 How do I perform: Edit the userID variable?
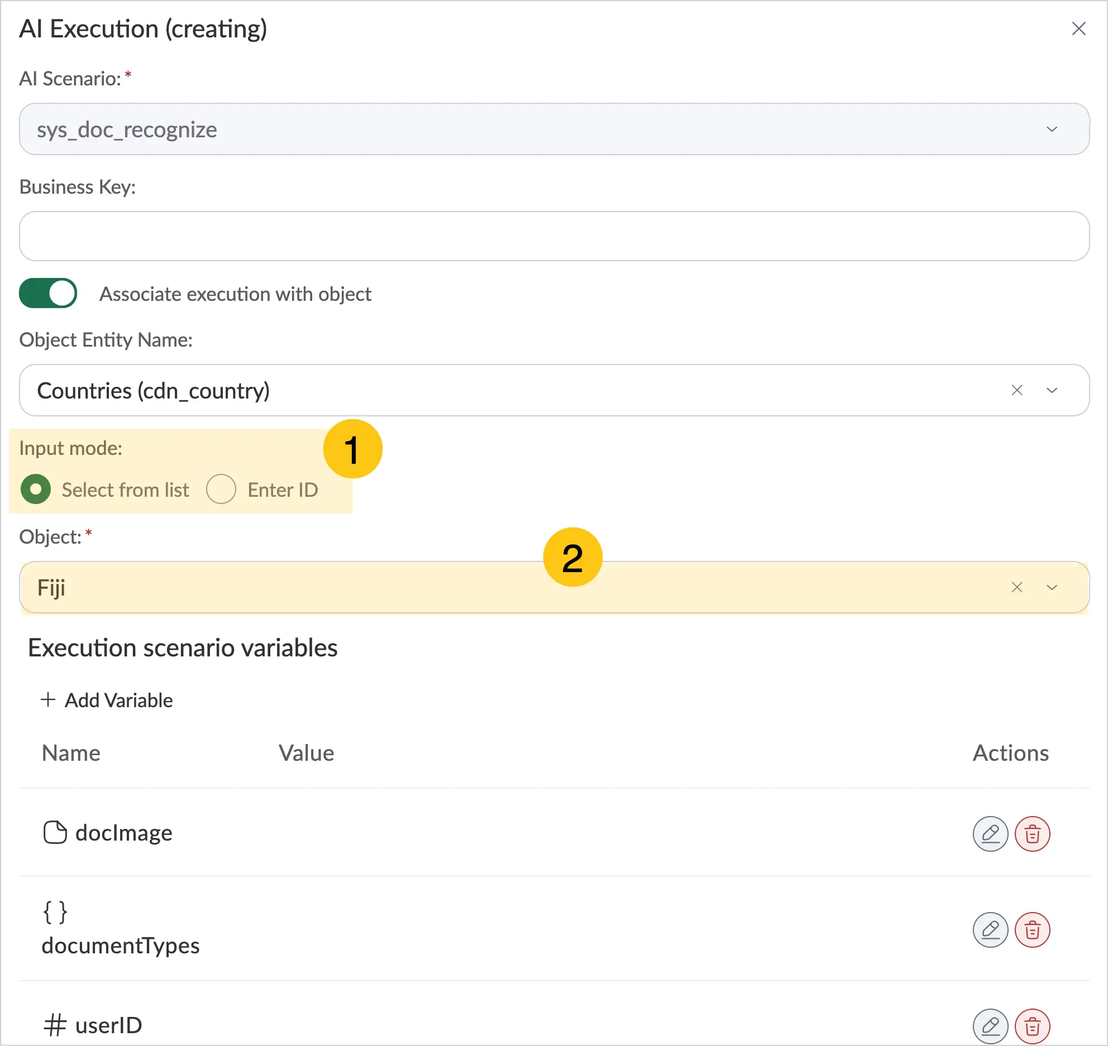pyautogui.click(x=990, y=1026)
